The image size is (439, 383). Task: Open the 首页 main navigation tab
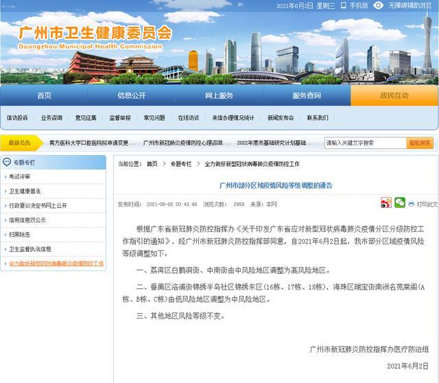[44, 95]
